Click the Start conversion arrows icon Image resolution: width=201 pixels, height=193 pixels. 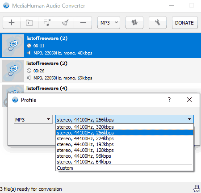(134, 23)
